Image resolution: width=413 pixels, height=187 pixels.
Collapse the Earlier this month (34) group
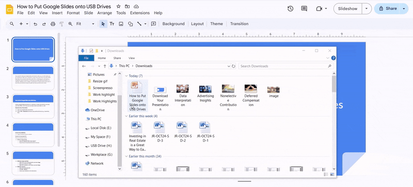point(126,157)
